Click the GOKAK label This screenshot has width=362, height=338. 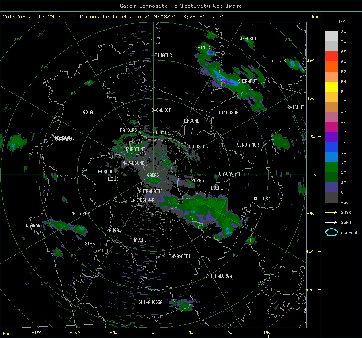(x=89, y=112)
